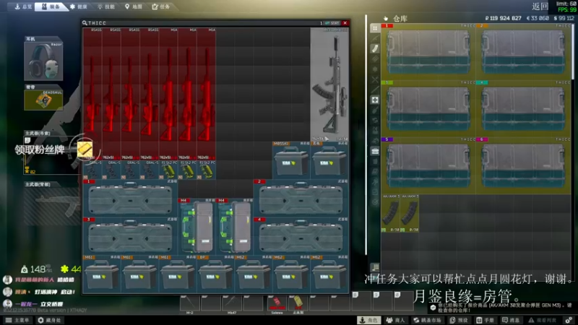Click the THICC window search magnifier icon
578x325 pixels.
[x=85, y=23]
